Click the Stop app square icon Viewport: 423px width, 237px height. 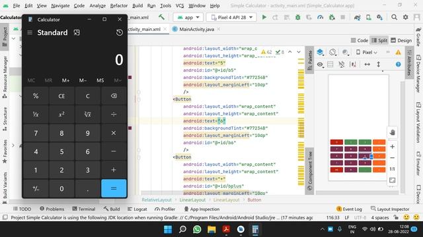[x=342, y=17]
